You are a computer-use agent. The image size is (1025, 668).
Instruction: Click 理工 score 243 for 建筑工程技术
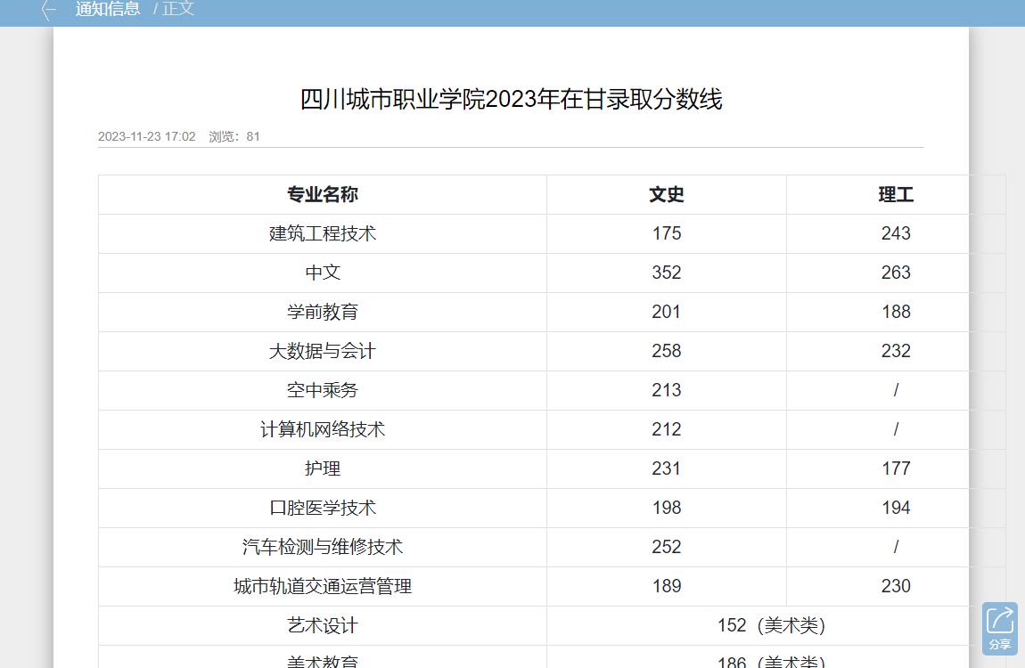896,233
